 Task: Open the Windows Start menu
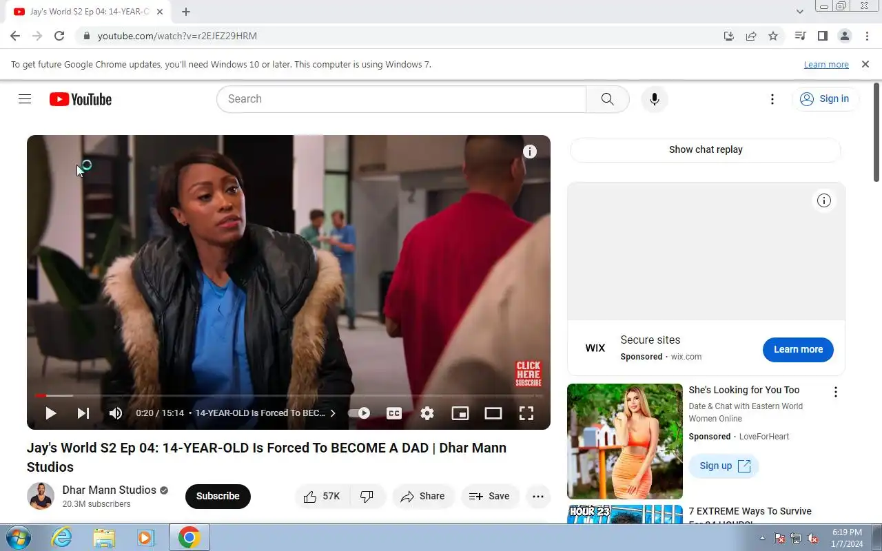17,537
